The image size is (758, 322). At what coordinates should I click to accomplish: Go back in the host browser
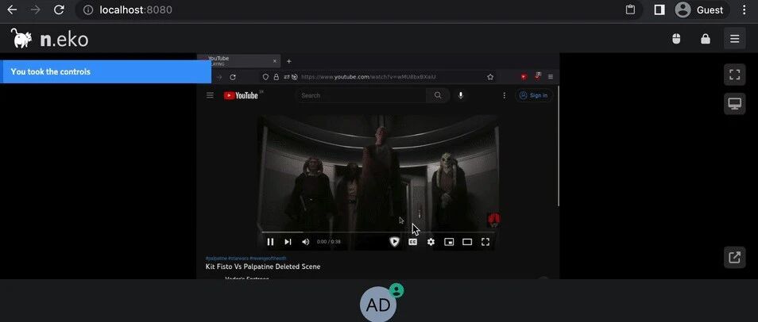(x=12, y=10)
